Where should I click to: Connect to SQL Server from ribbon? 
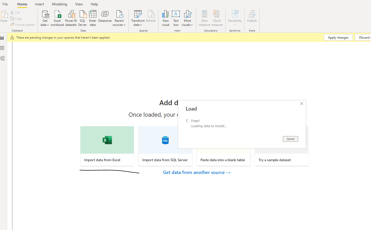click(83, 18)
